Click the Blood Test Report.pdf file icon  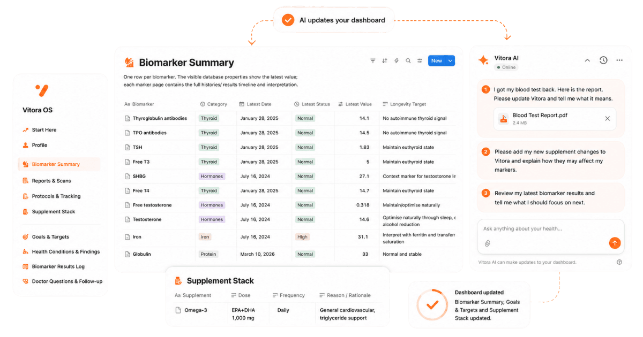[503, 119]
